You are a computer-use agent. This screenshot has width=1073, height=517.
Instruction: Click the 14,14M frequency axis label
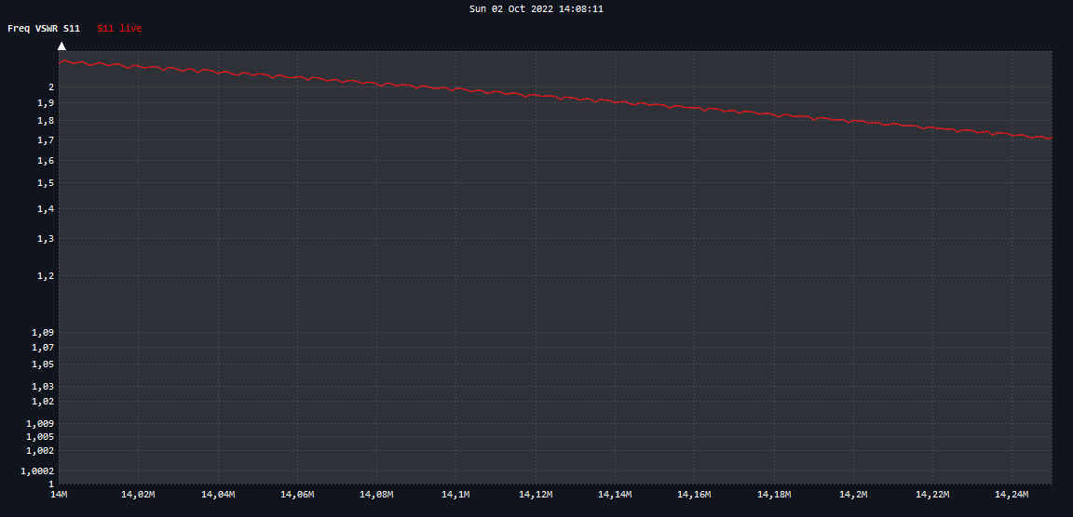pos(615,494)
